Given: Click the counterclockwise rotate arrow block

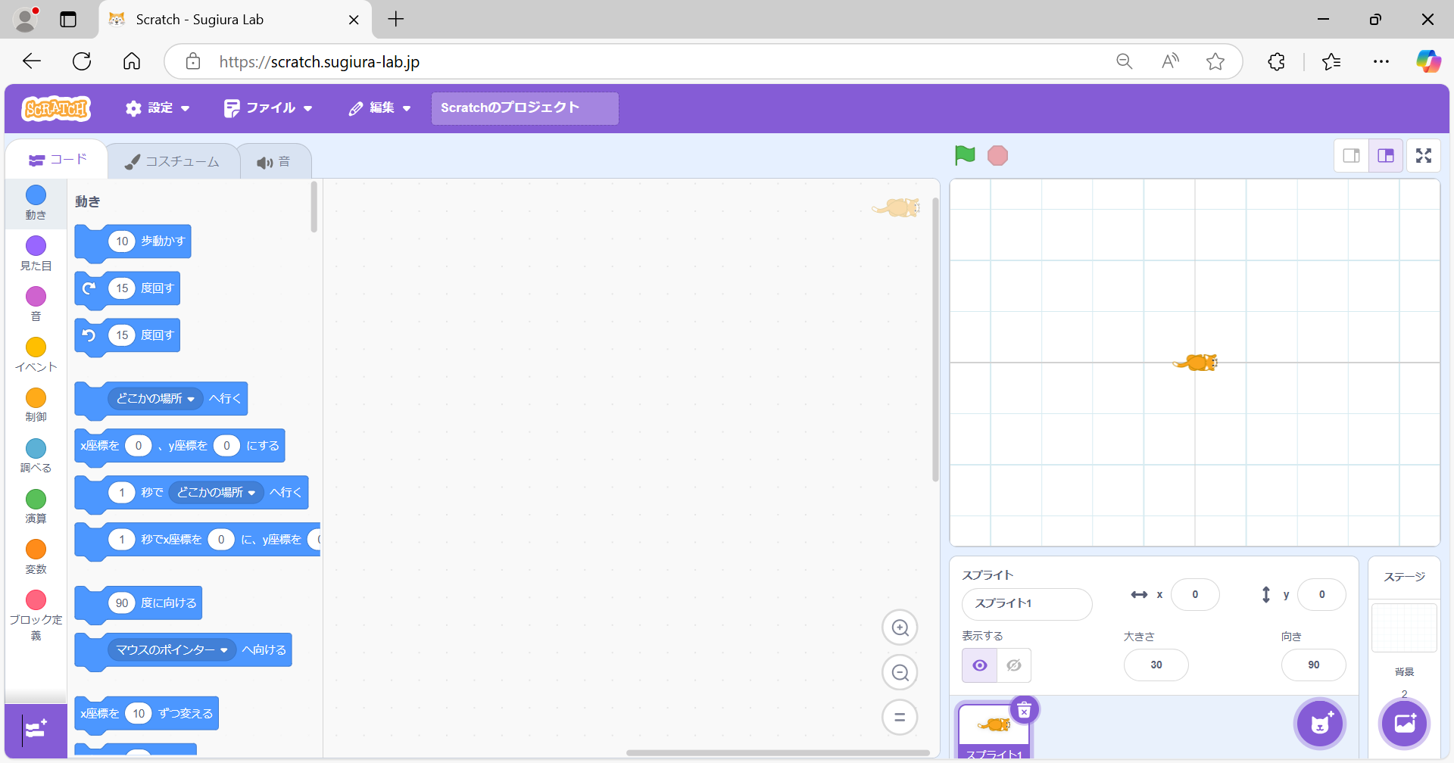Looking at the screenshot, I should pos(89,335).
